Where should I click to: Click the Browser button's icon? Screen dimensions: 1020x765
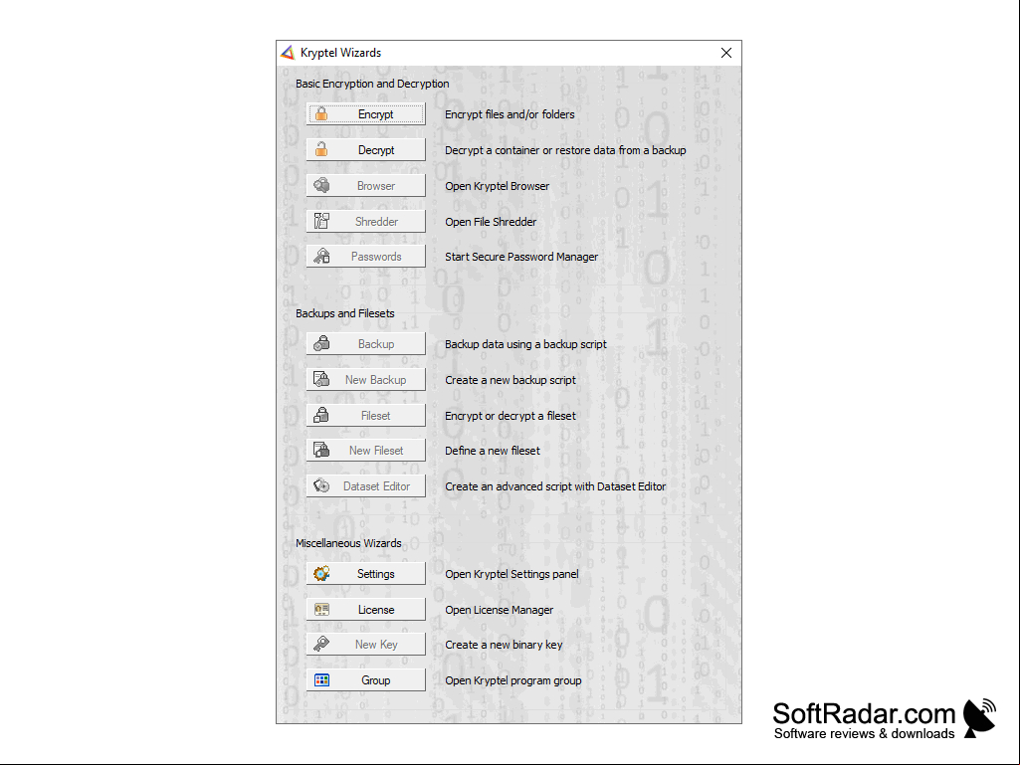coord(321,185)
